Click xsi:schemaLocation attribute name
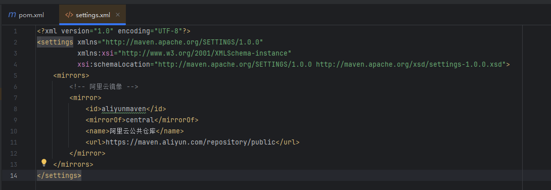 tap(114, 64)
